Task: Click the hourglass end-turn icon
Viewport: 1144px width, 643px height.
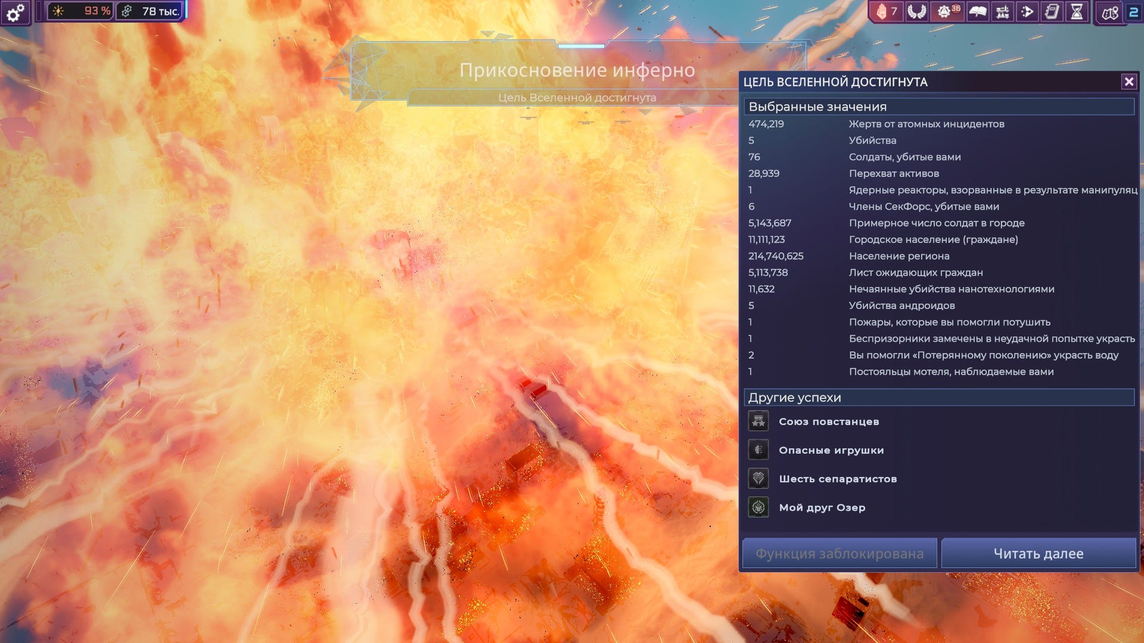Action: pos(1077,11)
